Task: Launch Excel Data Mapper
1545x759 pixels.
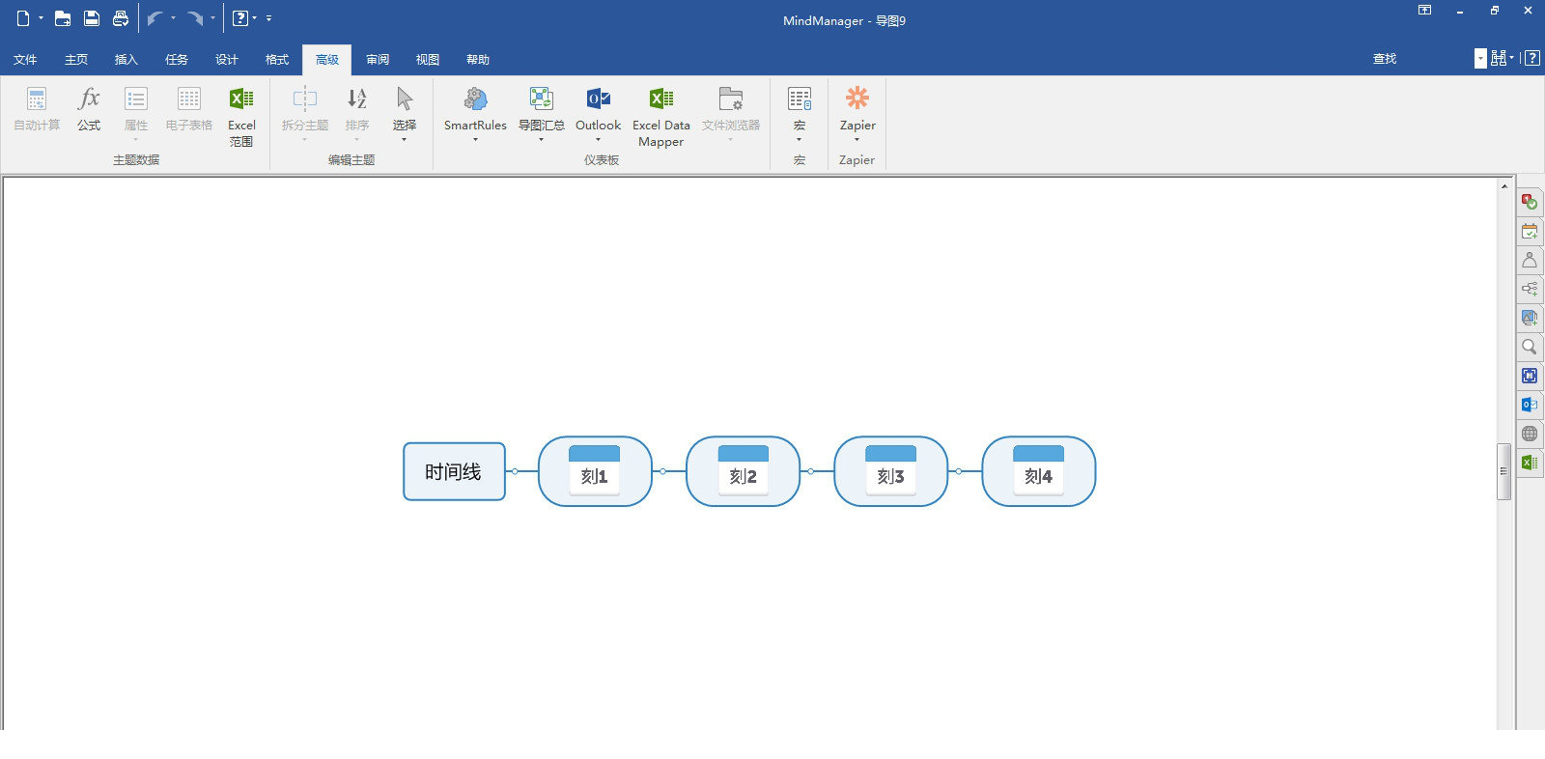Action: point(661,117)
